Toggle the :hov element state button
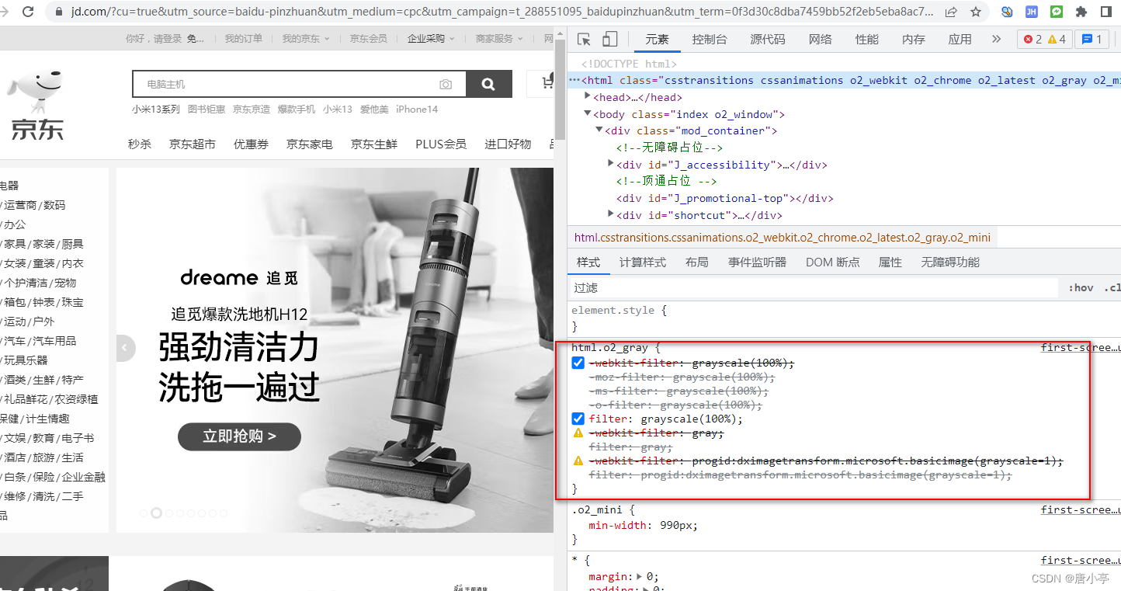 point(1081,288)
